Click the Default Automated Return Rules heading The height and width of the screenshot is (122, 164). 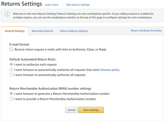tap(32, 59)
